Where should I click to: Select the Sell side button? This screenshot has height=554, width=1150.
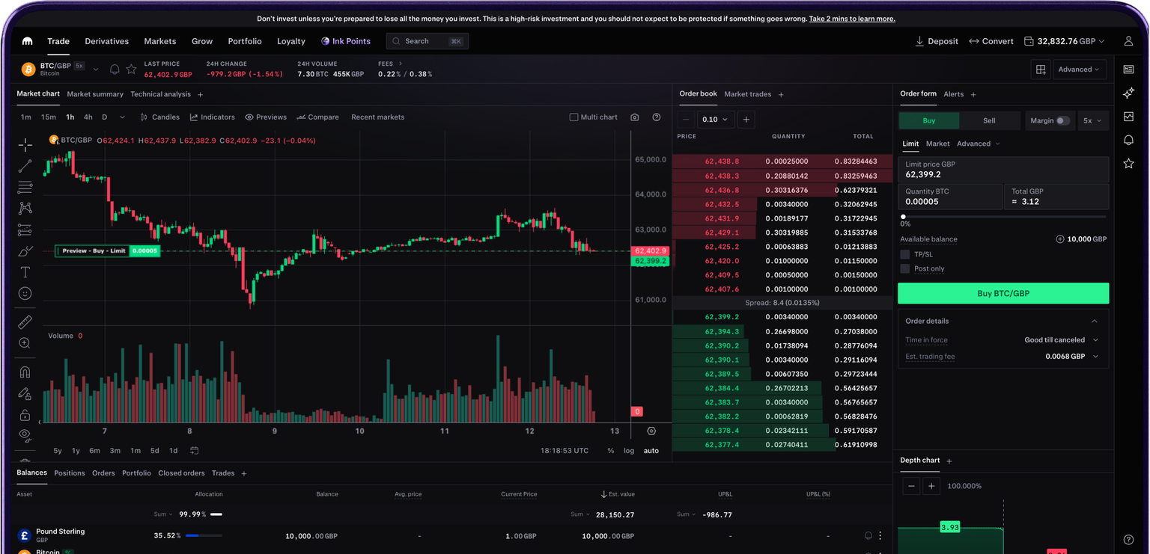(989, 120)
